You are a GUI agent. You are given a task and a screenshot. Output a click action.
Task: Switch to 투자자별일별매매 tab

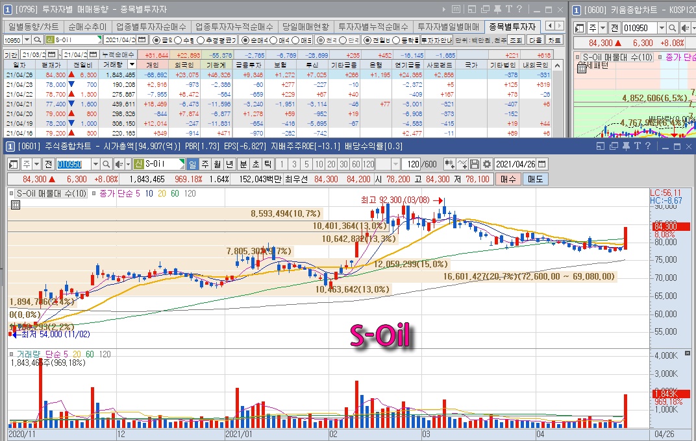(x=449, y=27)
